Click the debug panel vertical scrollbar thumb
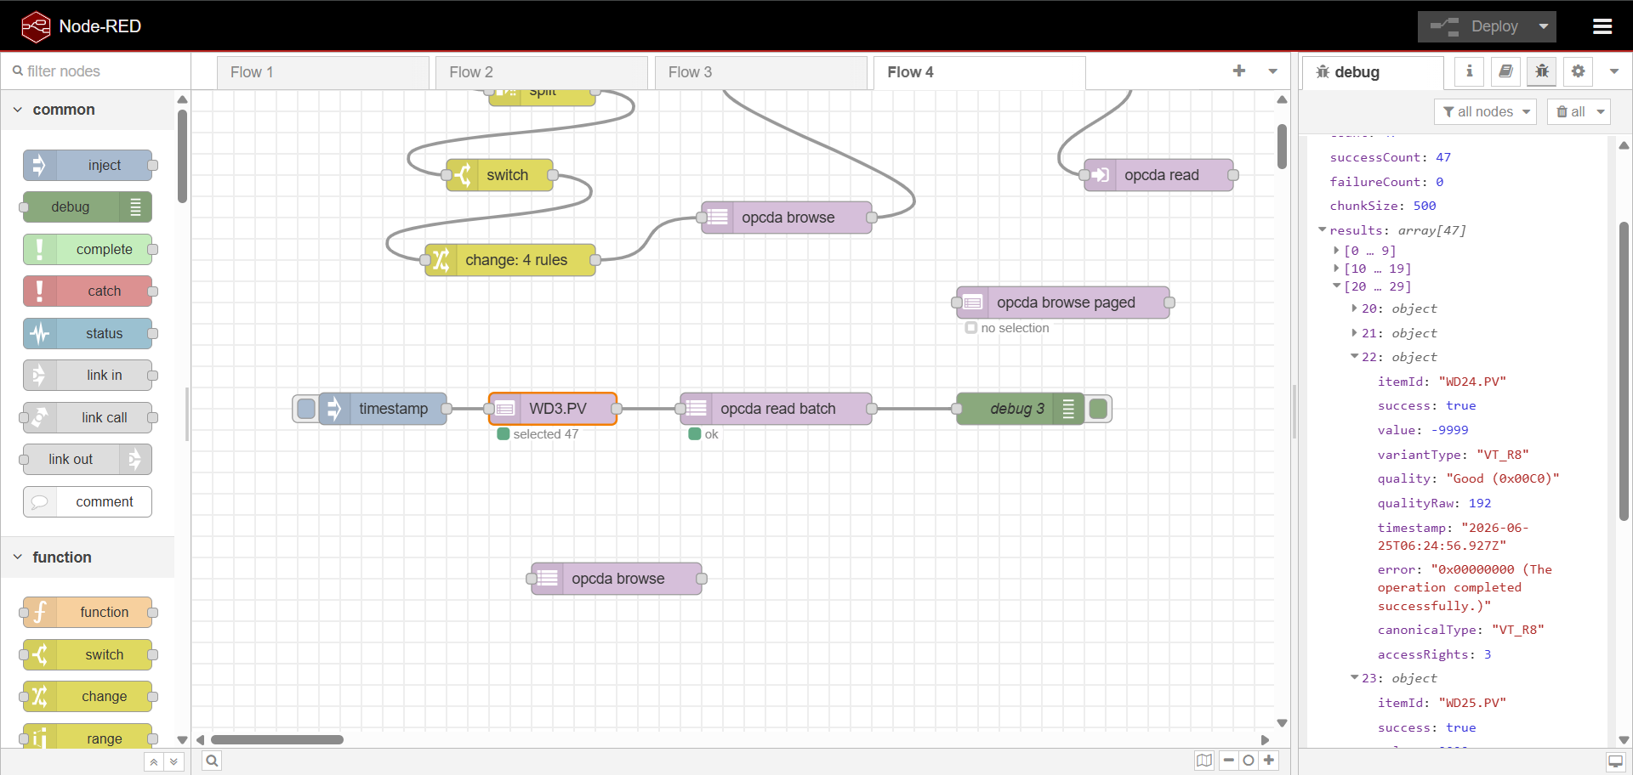1633x775 pixels. (x=1624, y=371)
